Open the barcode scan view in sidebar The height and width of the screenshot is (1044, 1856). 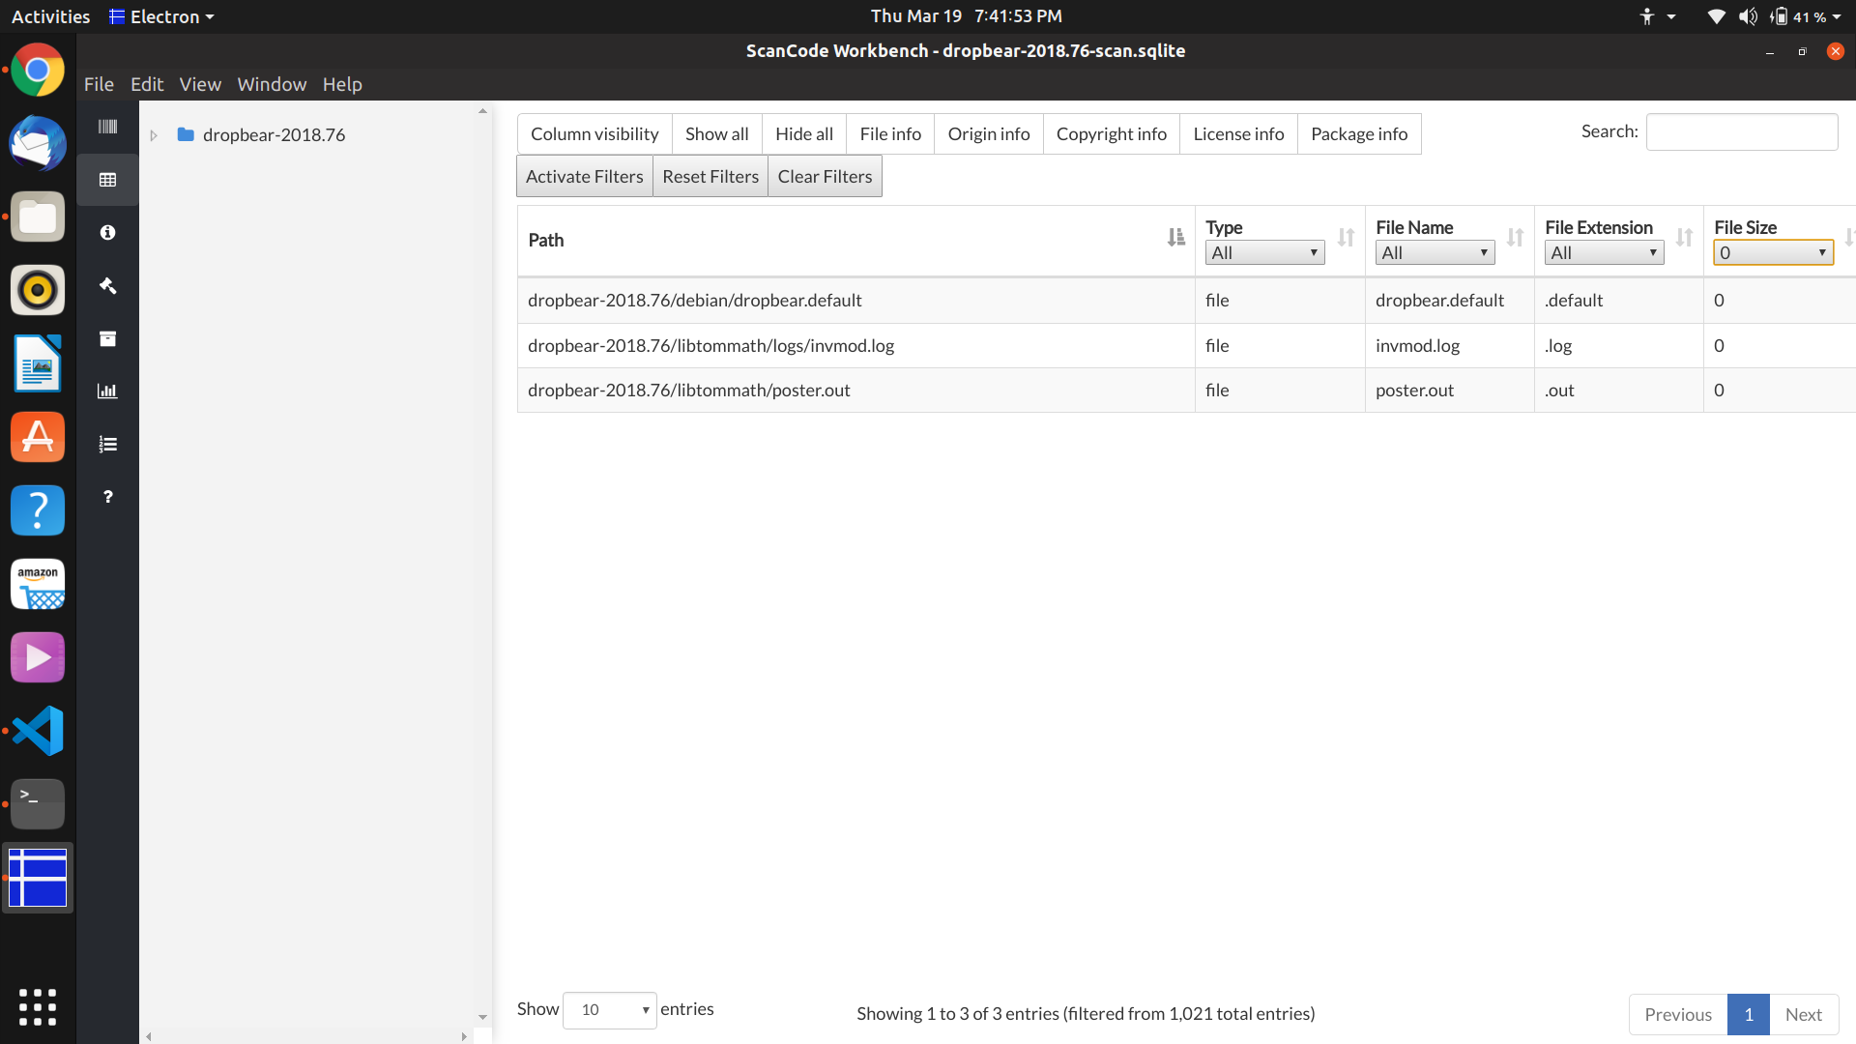tap(107, 127)
